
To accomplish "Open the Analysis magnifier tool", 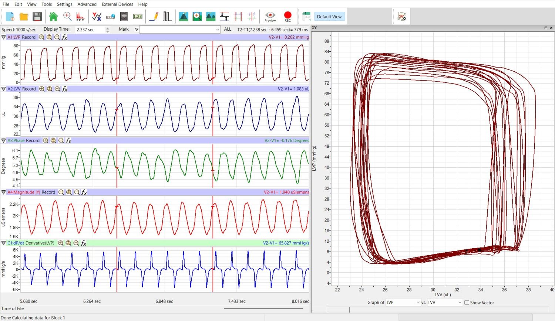I will click(x=67, y=16).
